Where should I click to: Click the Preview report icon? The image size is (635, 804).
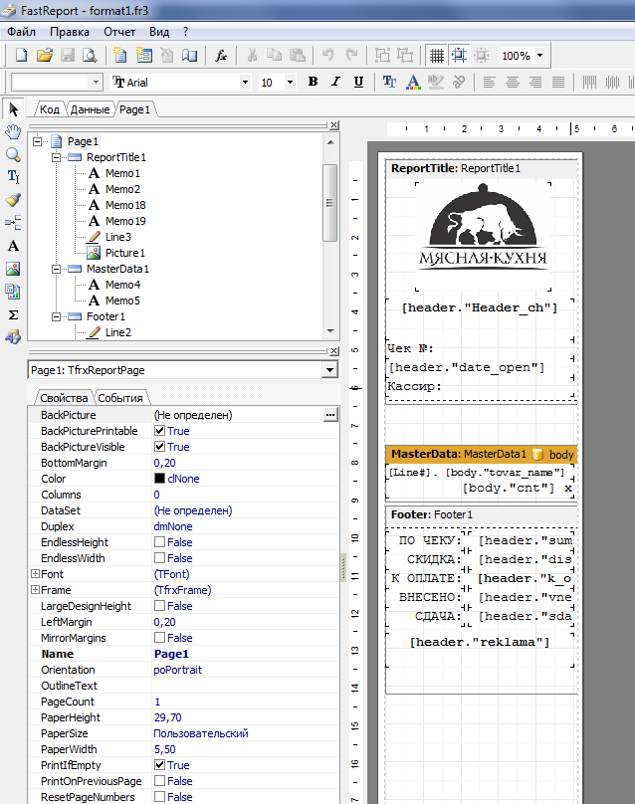pos(91,56)
